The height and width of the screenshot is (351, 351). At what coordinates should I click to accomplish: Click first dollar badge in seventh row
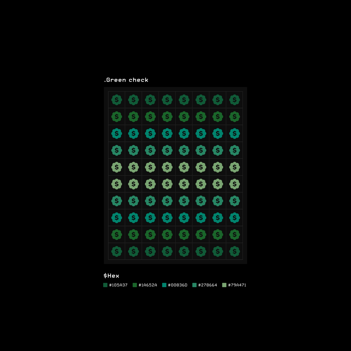tap(117, 201)
